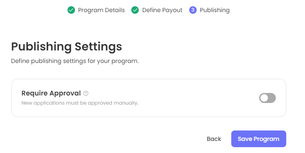Click the Publishing Settings heading
Viewport: 305px width, 153px height.
click(x=67, y=47)
